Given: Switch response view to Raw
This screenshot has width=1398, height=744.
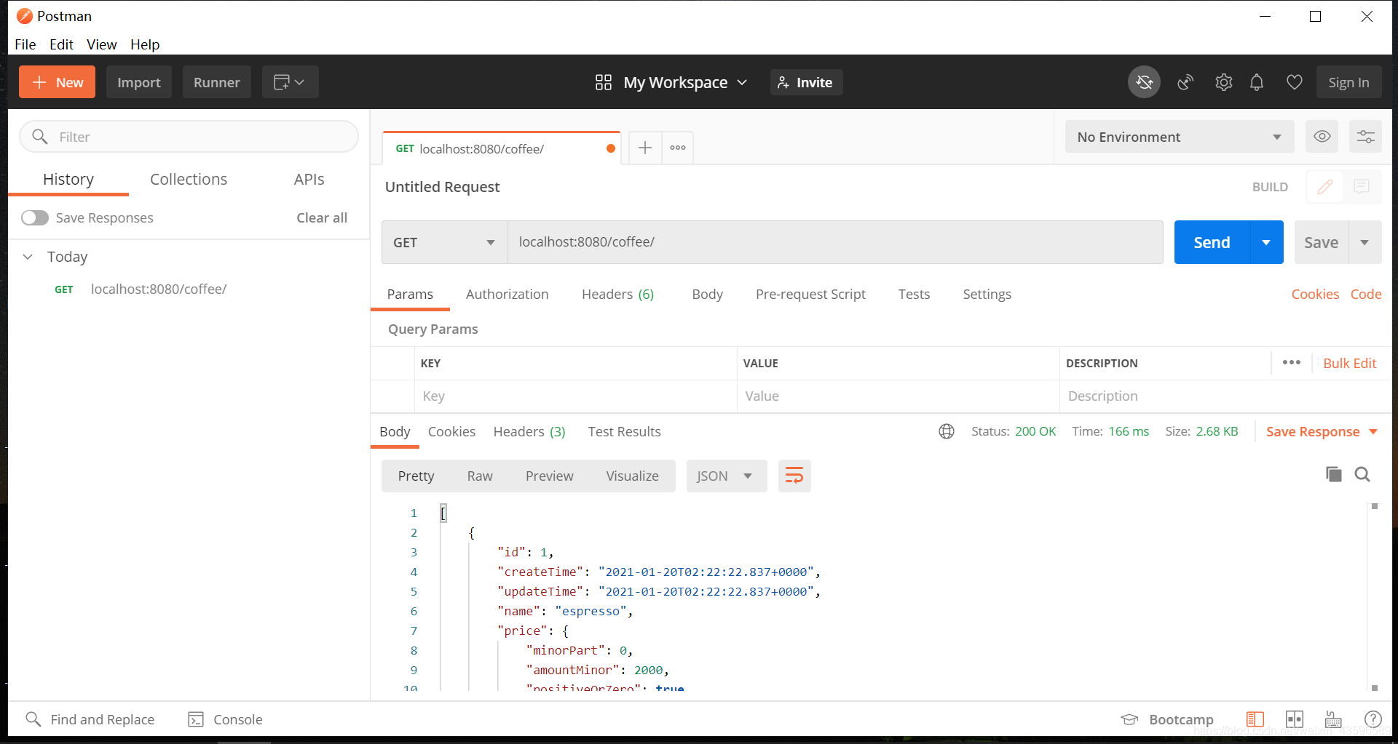Looking at the screenshot, I should (480, 476).
